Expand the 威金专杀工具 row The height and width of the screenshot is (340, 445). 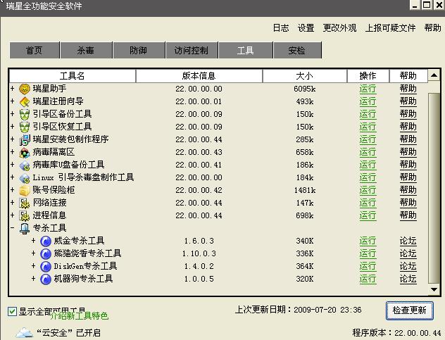click(34, 240)
